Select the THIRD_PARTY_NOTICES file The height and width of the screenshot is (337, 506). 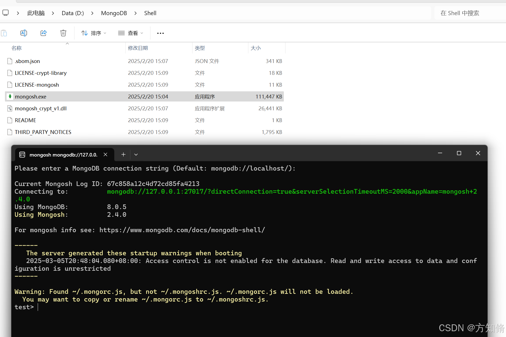[x=43, y=132]
